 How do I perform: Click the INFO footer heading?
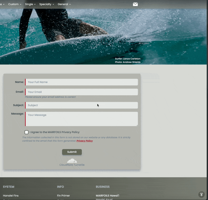[61, 187]
